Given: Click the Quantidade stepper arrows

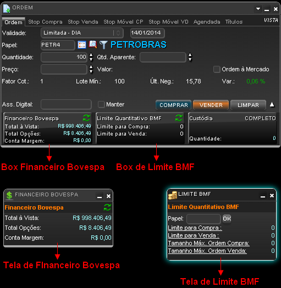Looking at the screenshot, I should click(x=91, y=57).
